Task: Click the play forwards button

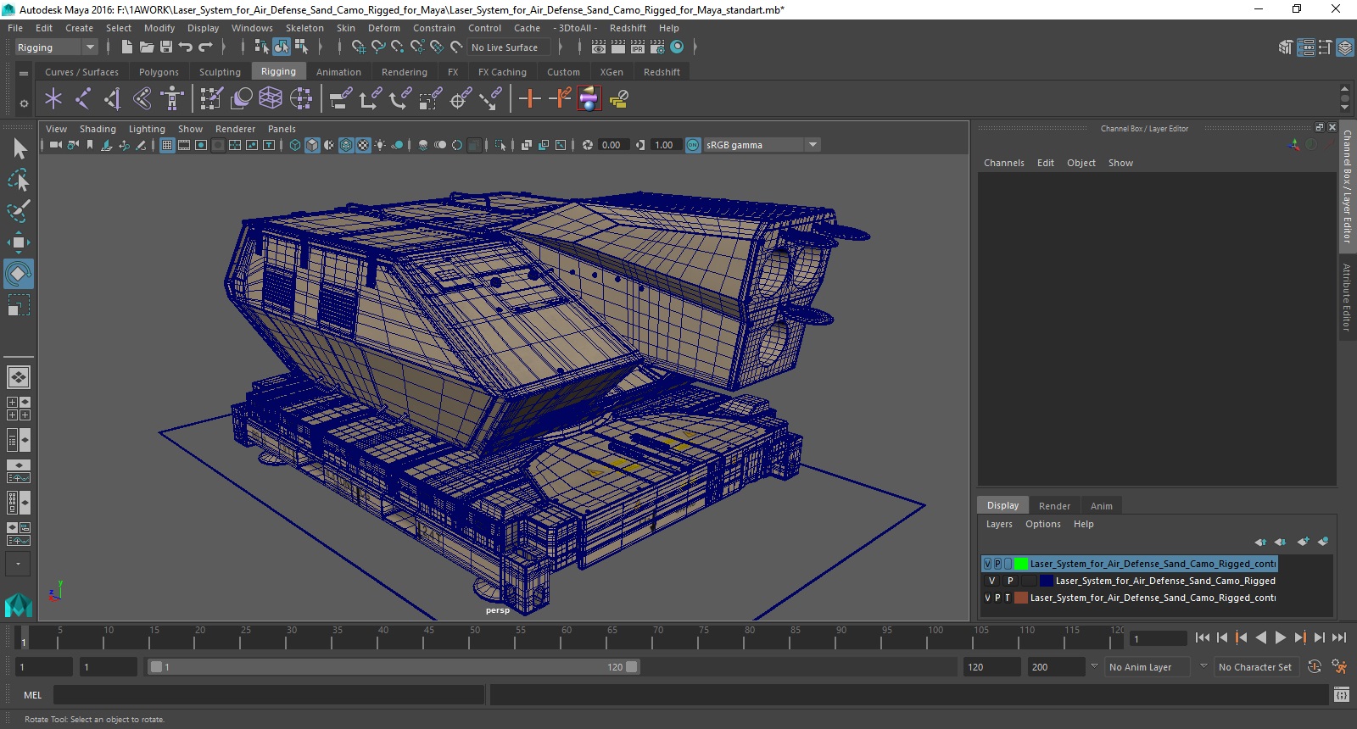Action: pyautogui.click(x=1281, y=637)
